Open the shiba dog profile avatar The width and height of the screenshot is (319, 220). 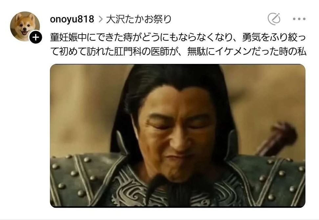click(x=25, y=26)
